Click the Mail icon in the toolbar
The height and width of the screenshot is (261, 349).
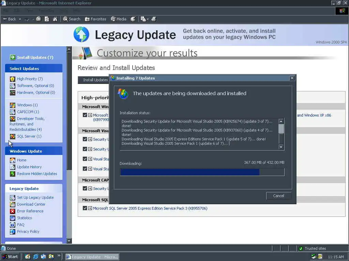click(143, 19)
